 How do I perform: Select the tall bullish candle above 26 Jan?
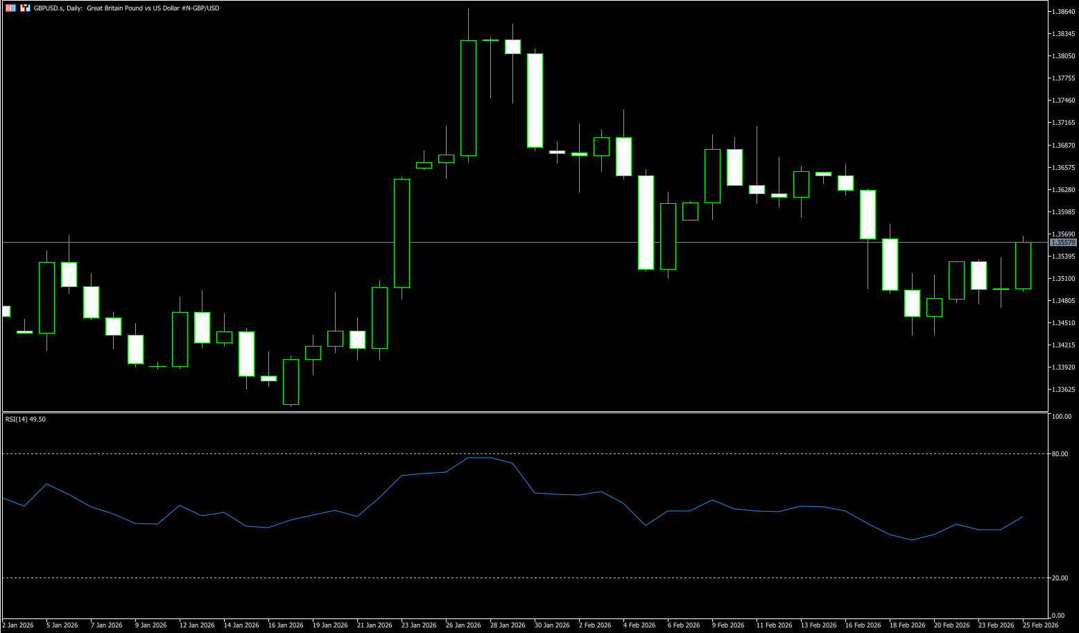tap(468, 98)
